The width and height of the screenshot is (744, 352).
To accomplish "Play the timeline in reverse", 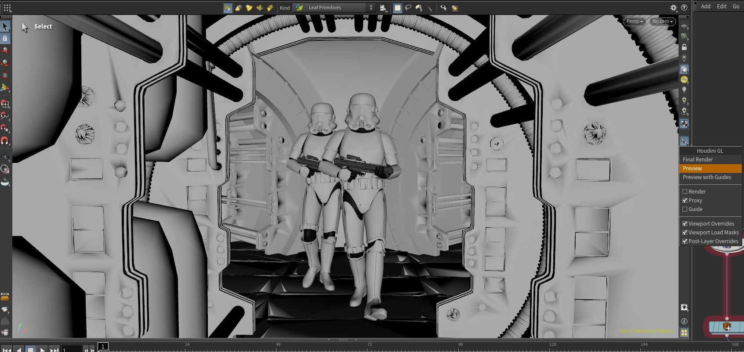I will pos(19,350).
